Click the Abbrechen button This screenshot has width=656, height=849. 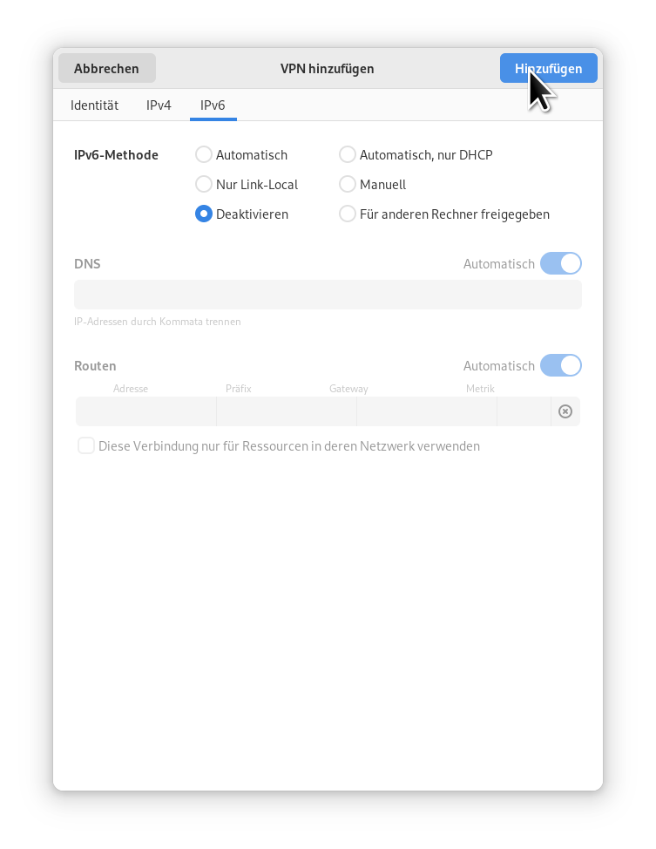pos(106,68)
